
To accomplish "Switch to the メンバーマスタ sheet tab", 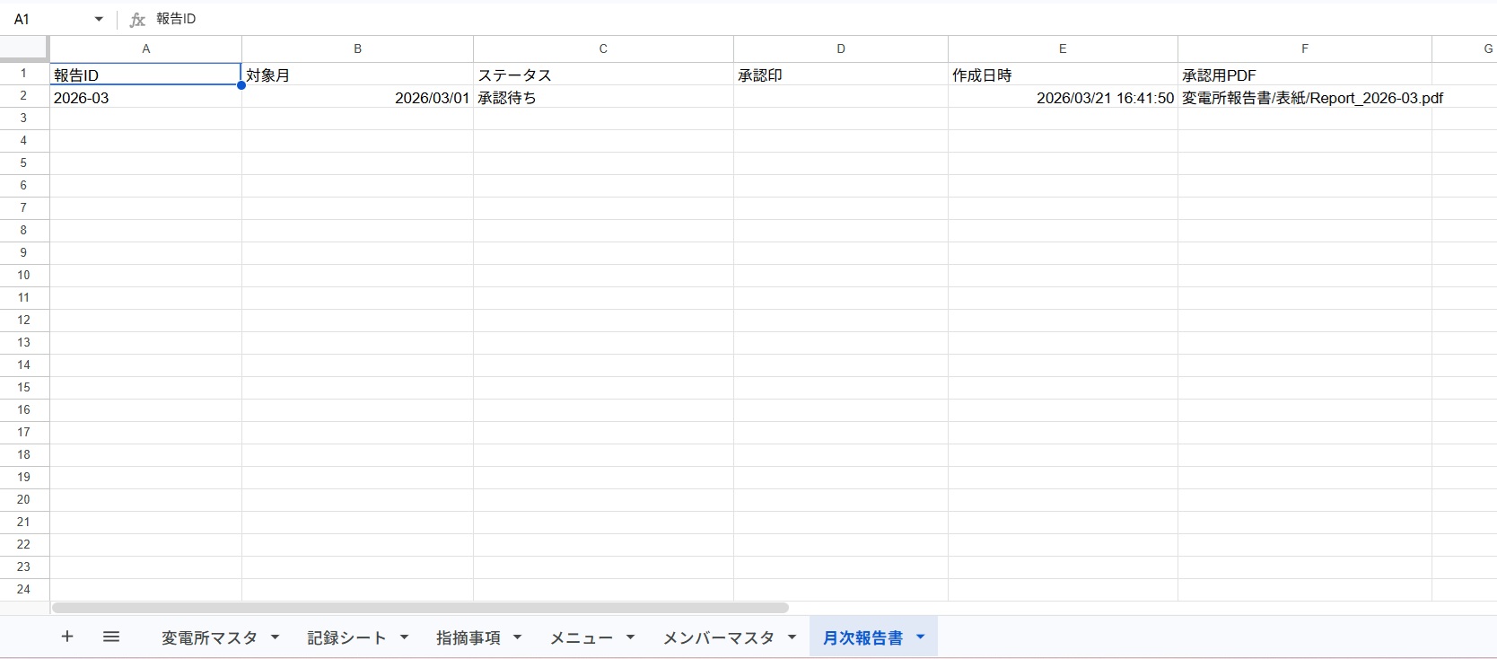I will [x=718, y=637].
